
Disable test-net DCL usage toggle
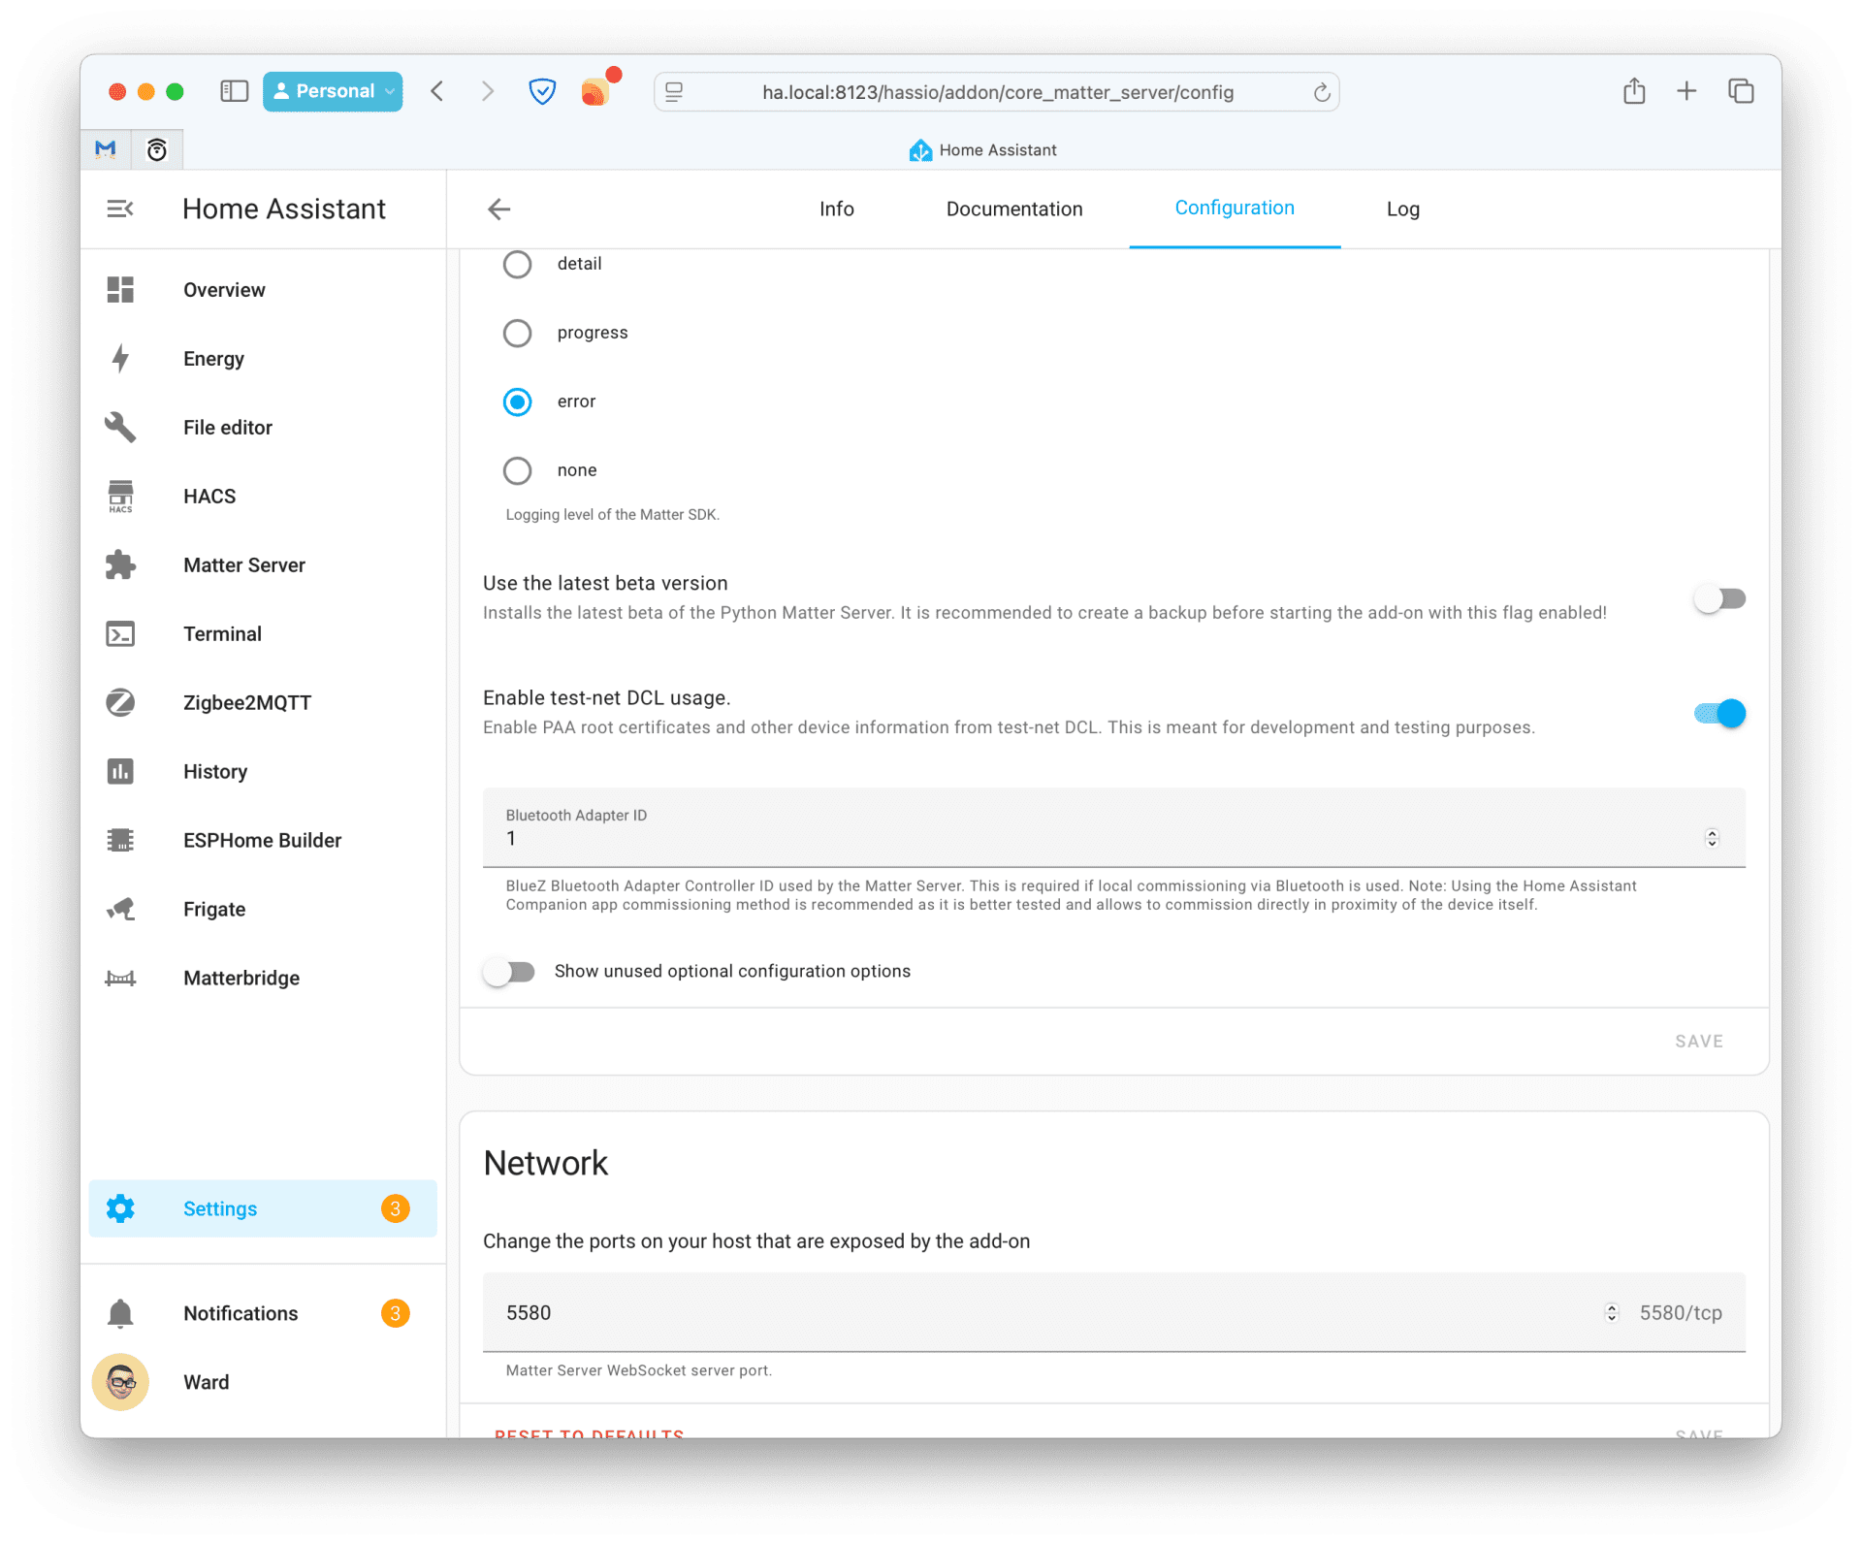click(x=1718, y=714)
